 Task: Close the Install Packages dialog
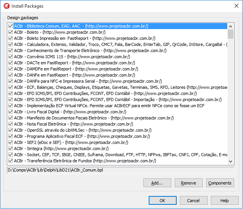point(236,6)
